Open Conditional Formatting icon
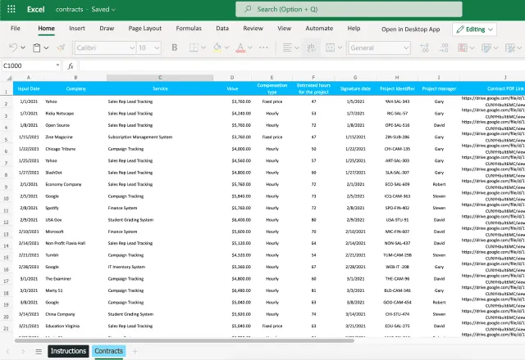The image size is (525, 360). coord(463,47)
